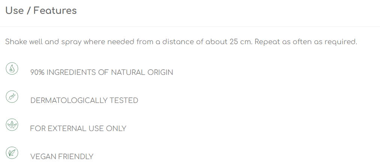380x167 pixels.
Task: Click the '90%' figure in first feature
Action: coord(37,72)
